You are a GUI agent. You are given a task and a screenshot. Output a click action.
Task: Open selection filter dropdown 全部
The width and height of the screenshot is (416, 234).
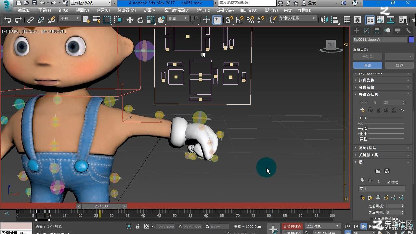click(x=70, y=18)
